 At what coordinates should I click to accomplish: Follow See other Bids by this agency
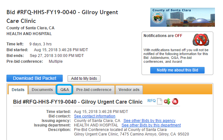point(149,121)
